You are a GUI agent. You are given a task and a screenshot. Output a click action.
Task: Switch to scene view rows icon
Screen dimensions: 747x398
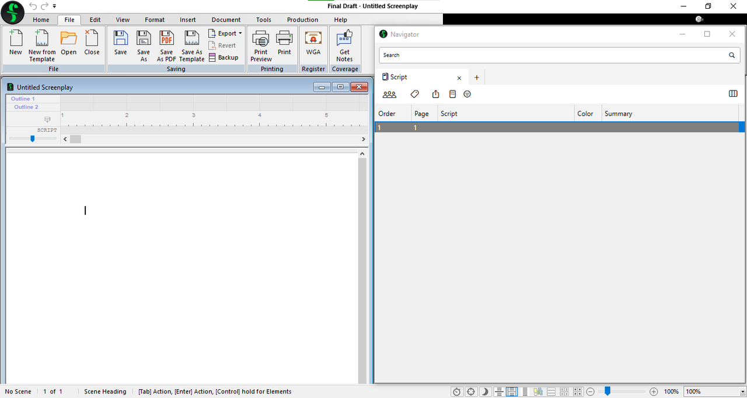[551, 392]
